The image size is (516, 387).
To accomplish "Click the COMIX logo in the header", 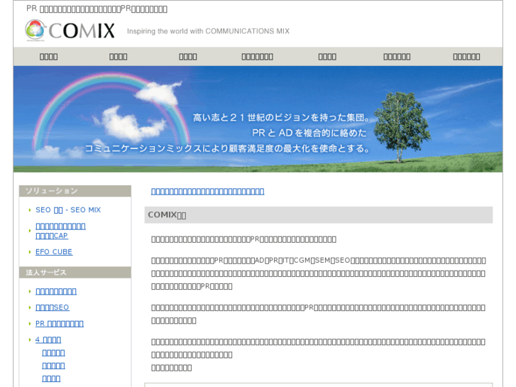I will [70, 31].
